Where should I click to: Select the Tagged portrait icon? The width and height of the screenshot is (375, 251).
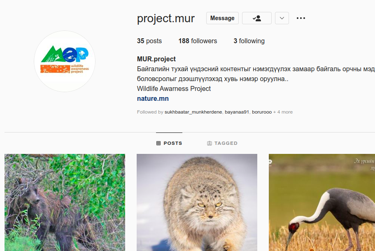click(209, 143)
